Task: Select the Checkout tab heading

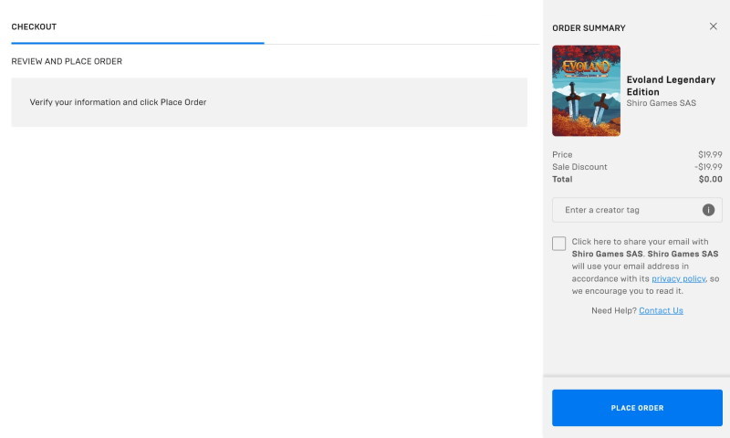Action: click(34, 27)
